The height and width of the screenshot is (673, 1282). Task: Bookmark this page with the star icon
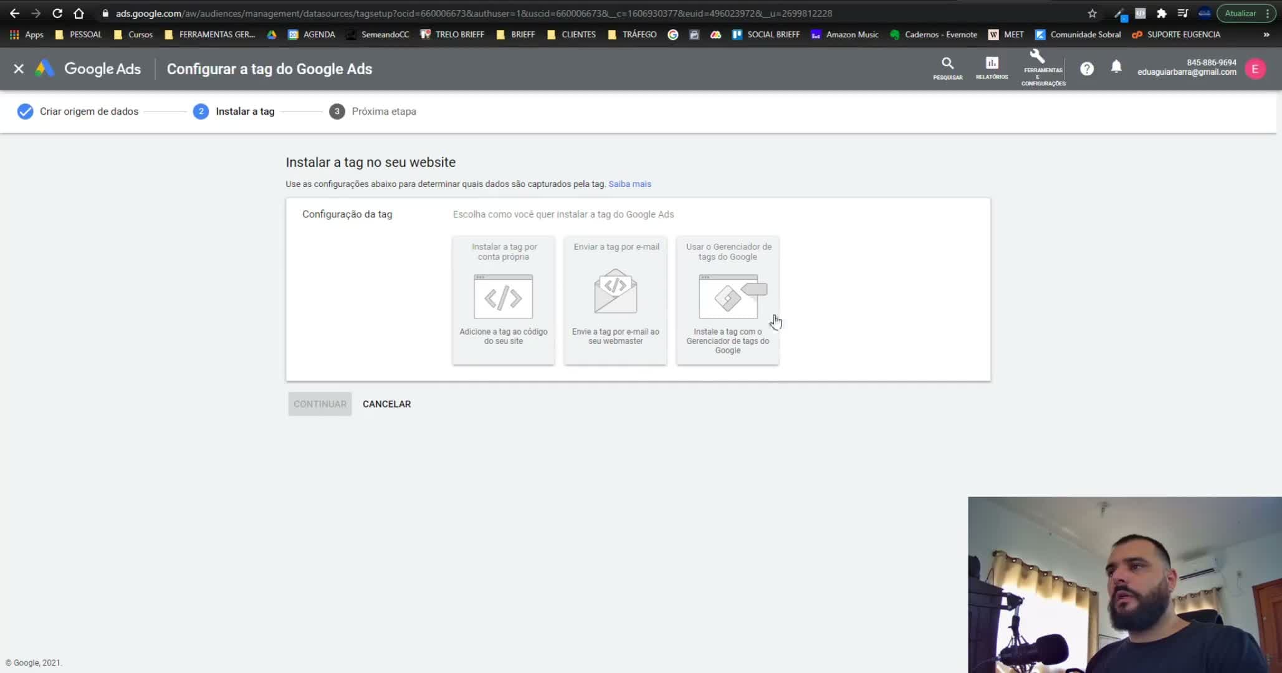[x=1092, y=13]
